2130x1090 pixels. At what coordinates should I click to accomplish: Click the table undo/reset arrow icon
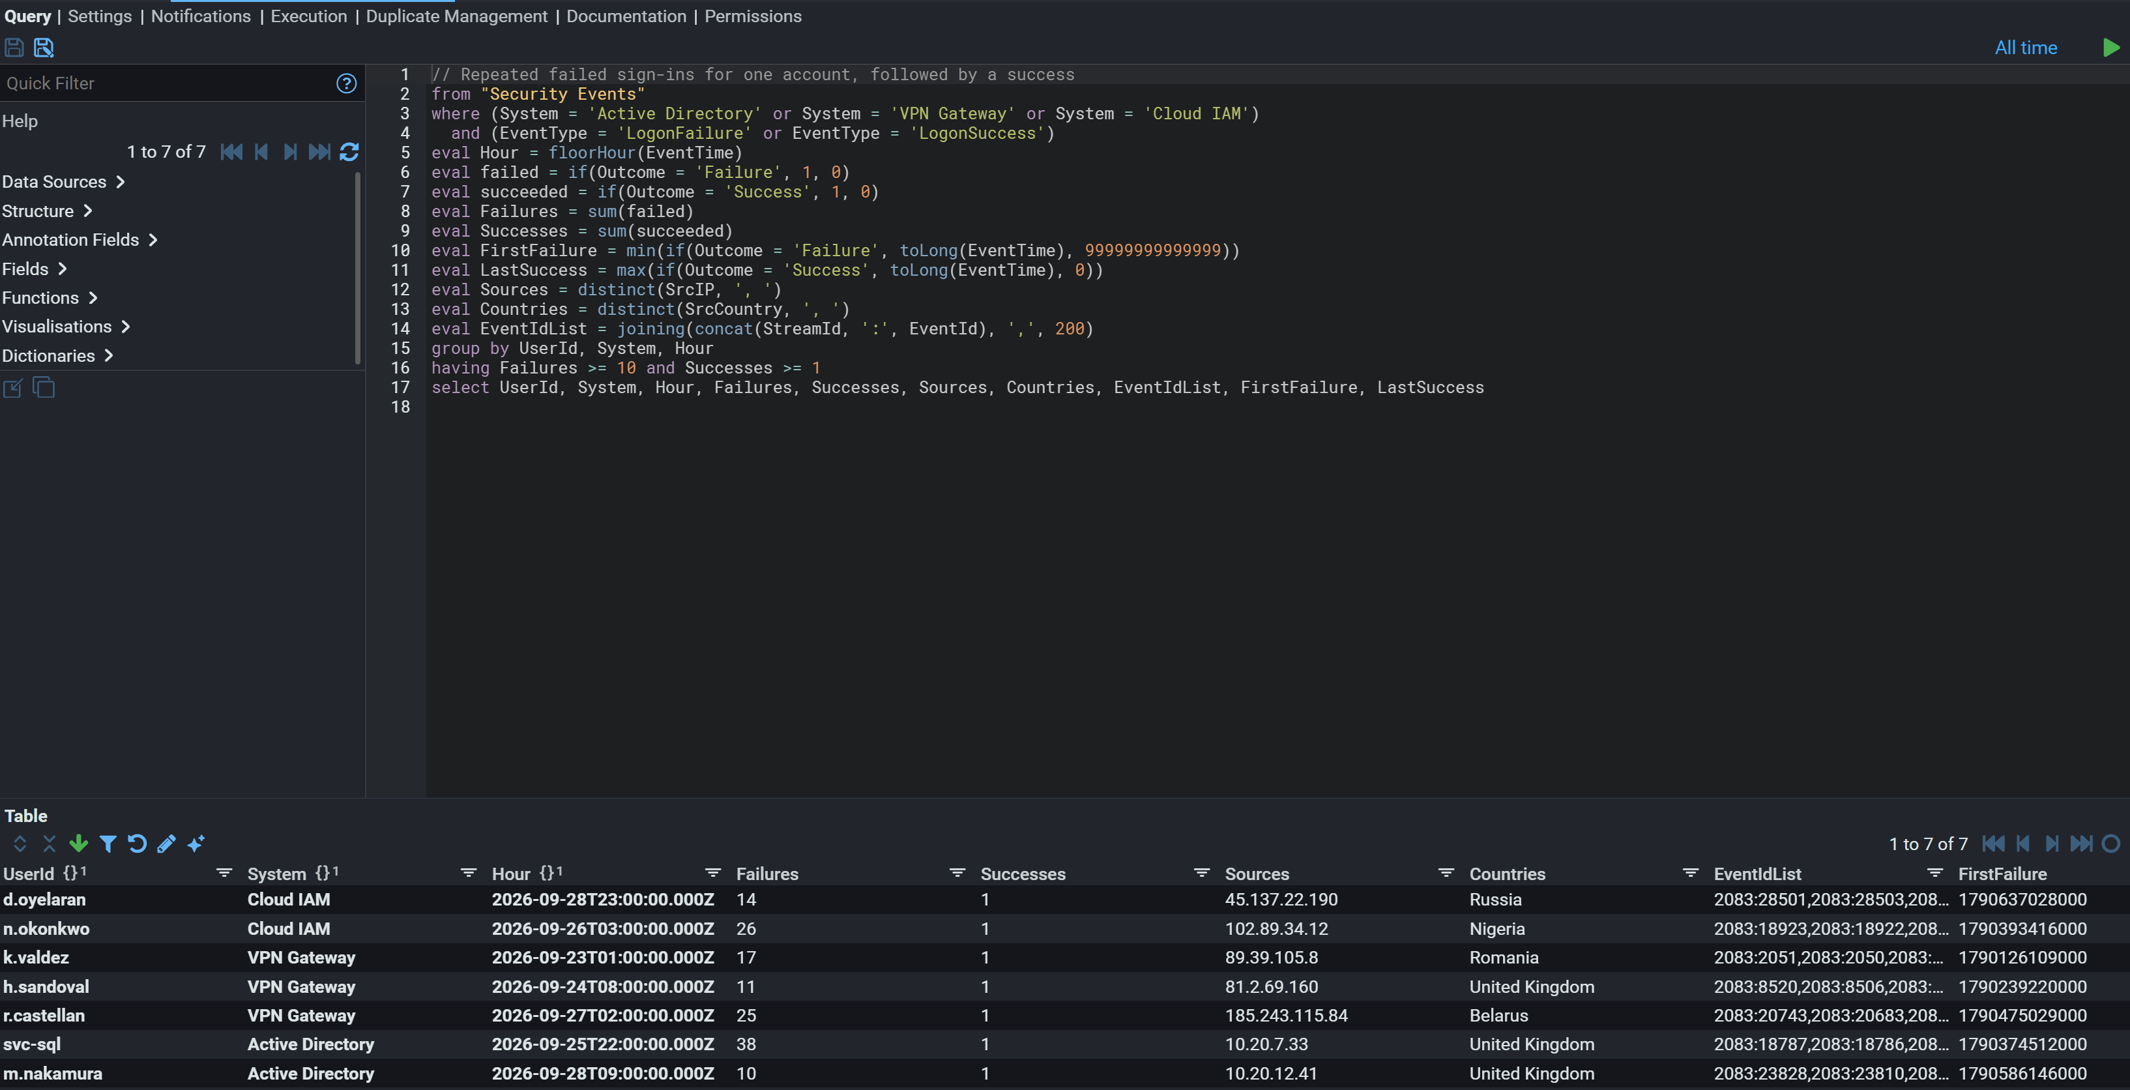coord(138,844)
